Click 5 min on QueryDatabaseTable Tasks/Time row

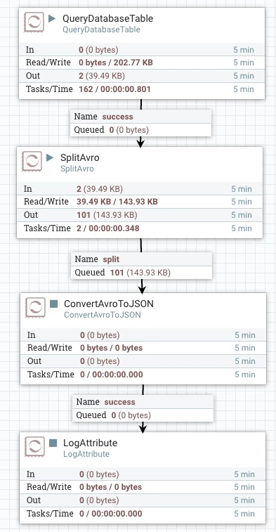coord(244,89)
